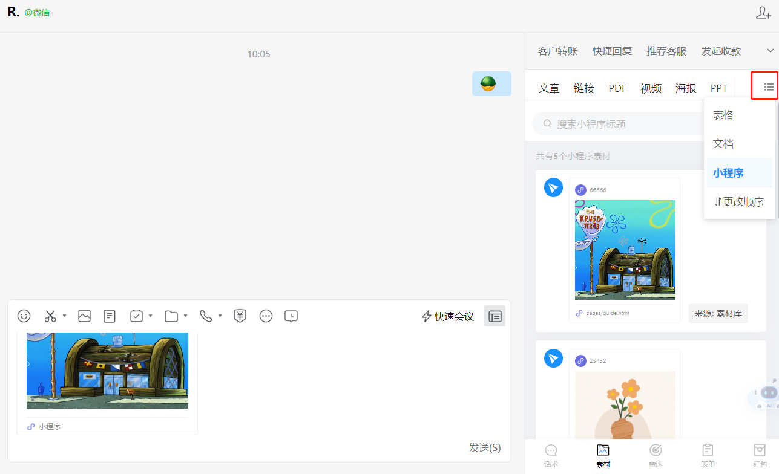
Task: Open the 红包 bottom tab
Action: (760, 456)
